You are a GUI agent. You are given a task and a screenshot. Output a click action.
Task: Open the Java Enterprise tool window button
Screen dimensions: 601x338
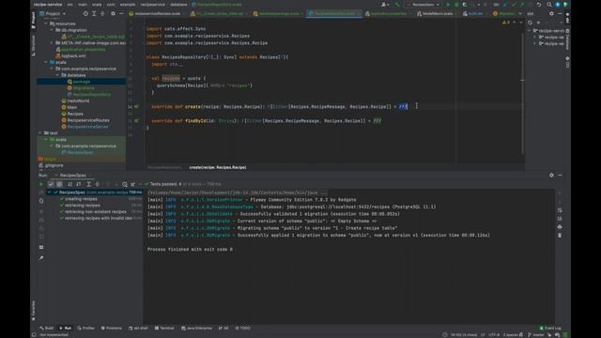click(196, 328)
